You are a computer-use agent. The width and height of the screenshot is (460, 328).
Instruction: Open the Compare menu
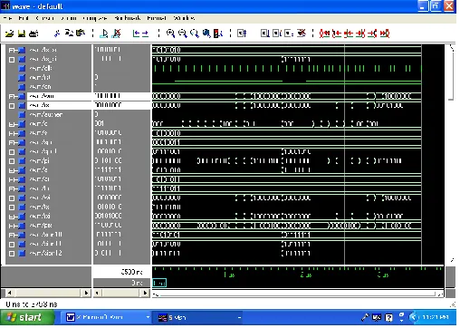[95, 18]
